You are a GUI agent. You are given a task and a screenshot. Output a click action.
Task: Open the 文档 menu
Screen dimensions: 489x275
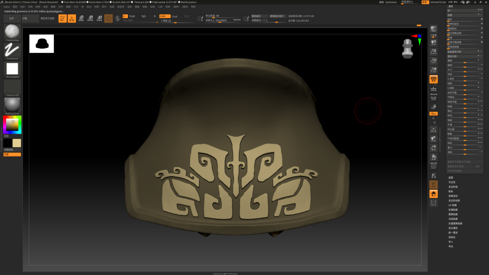tap(30, 7)
